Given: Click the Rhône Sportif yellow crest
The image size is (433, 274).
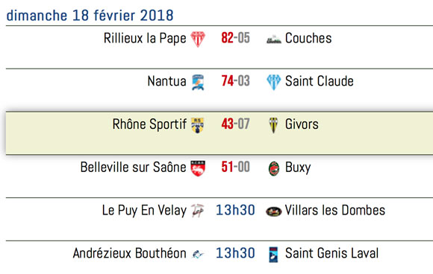Looking at the screenshot, I should (x=198, y=125).
